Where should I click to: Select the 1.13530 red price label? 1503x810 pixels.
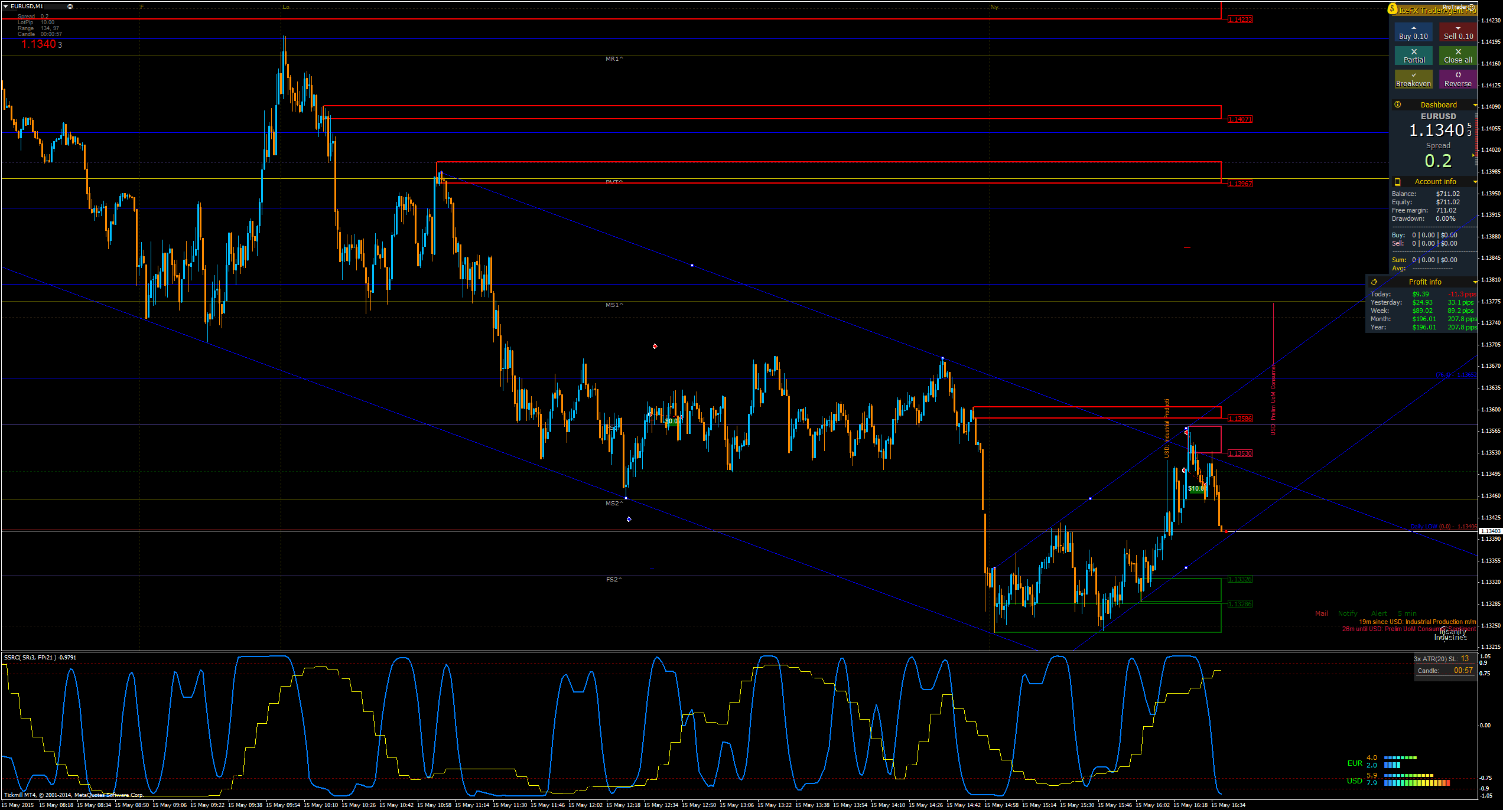(1240, 453)
